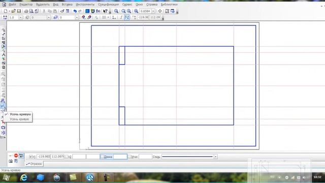Toggle the Угол (angle) checkbox
This screenshot has height=183, width=325.
[129, 157]
